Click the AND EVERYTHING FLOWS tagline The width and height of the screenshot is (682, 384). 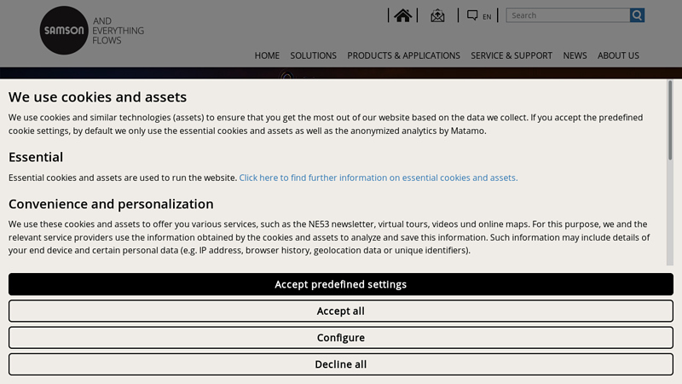tap(118, 31)
